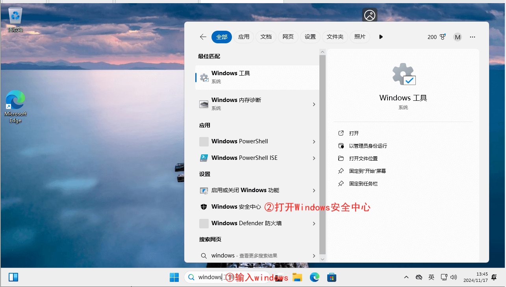Image resolution: width=506 pixels, height=287 pixels.
Task: Expand the web search result chevron
Action: [314, 256]
